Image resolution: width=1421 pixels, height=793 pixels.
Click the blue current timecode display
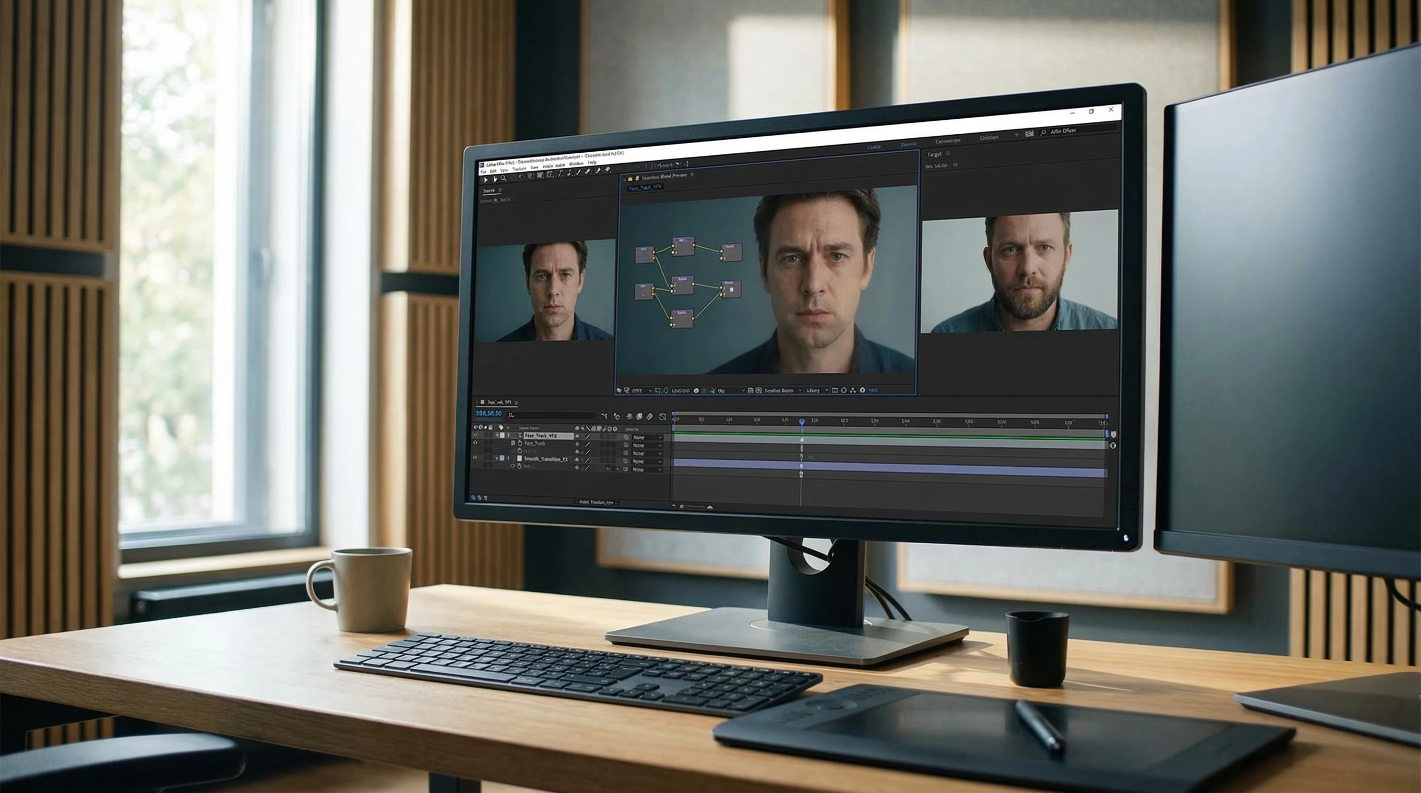tap(488, 414)
